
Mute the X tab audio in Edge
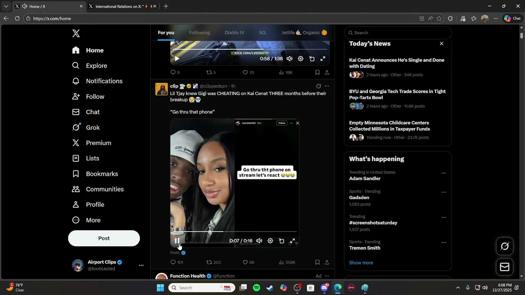(24, 6)
